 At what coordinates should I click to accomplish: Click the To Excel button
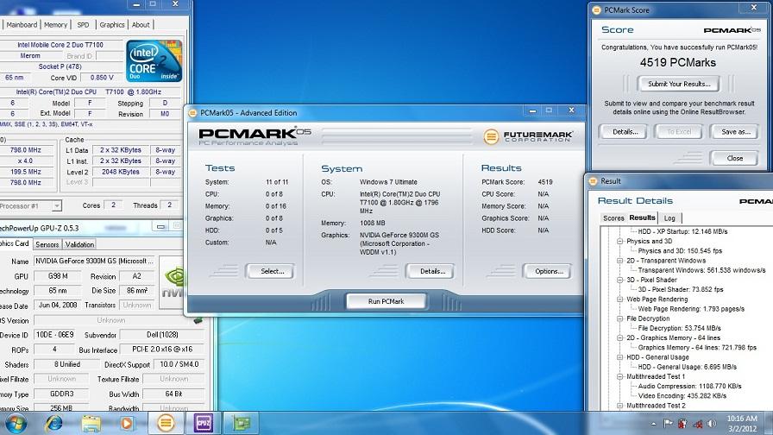coord(679,132)
